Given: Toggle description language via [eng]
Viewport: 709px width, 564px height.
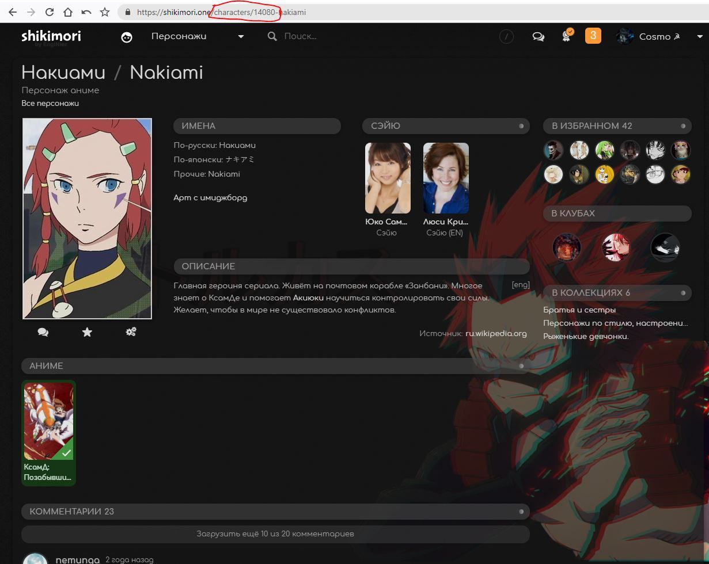Looking at the screenshot, I should [x=520, y=285].
